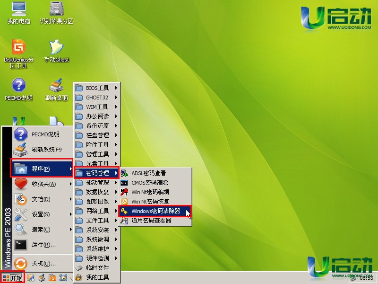Click the 08:53 taskbar clock
Image resolution: width=378 pixels, height=284 pixels.
tap(367, 278)
